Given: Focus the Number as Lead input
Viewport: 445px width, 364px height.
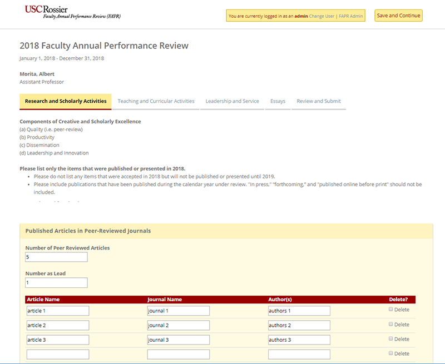Looking at the screenshot, I should click(x=56, y=283).
